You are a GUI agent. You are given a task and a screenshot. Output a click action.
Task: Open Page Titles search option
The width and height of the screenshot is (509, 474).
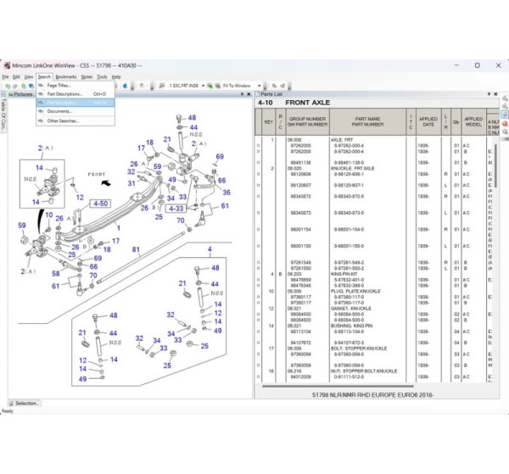click(59, 85)
